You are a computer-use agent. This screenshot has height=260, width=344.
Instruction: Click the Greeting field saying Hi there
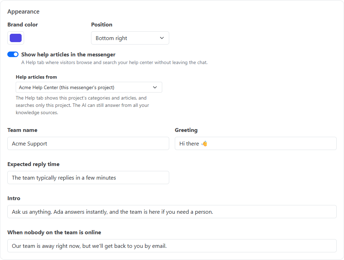click(256, 143)
